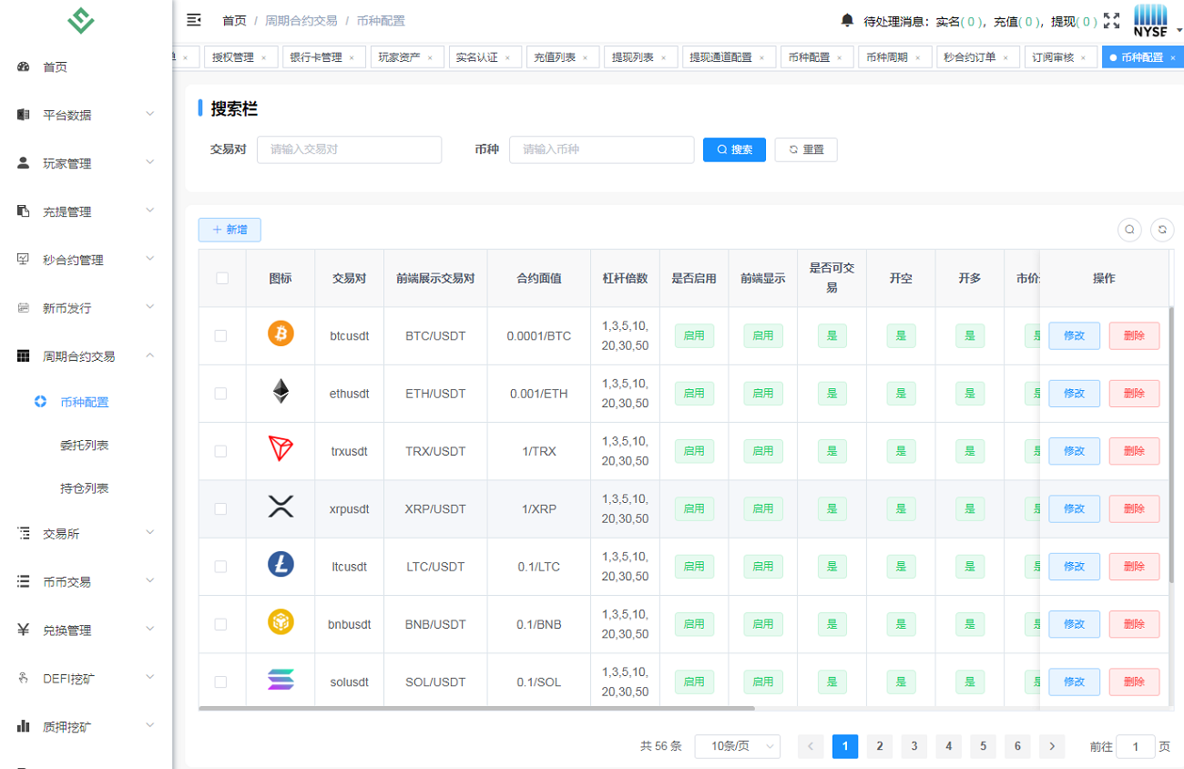This screenshot has height=769, width=1184.
Task: Click 修改 for the ethusdt row
Action: coord(1074,394)
